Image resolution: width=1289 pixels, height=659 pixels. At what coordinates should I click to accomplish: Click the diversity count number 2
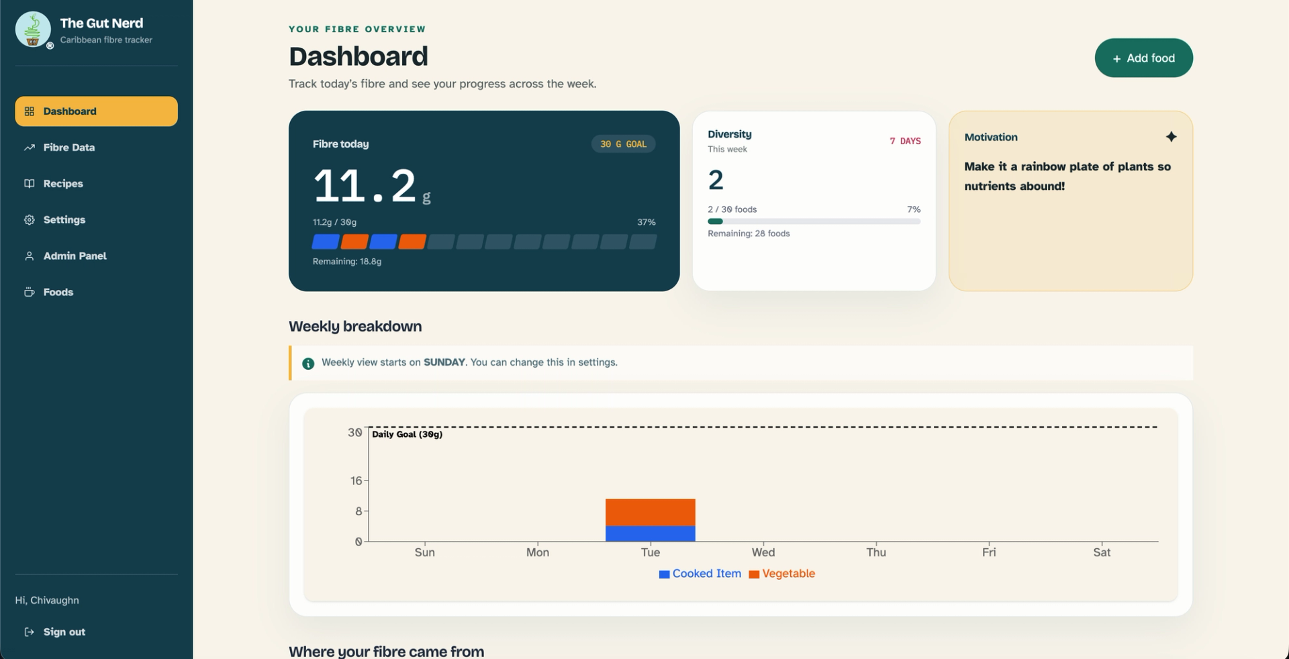point(716,180)
